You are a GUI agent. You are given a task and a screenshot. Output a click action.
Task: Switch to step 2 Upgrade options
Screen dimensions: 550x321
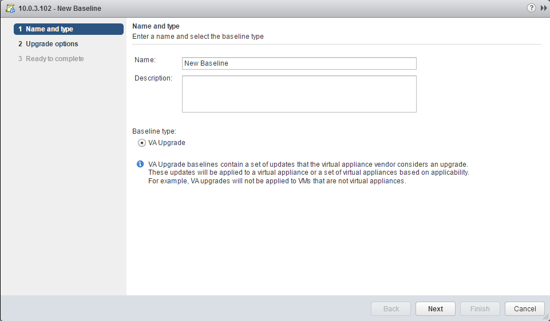52,44
